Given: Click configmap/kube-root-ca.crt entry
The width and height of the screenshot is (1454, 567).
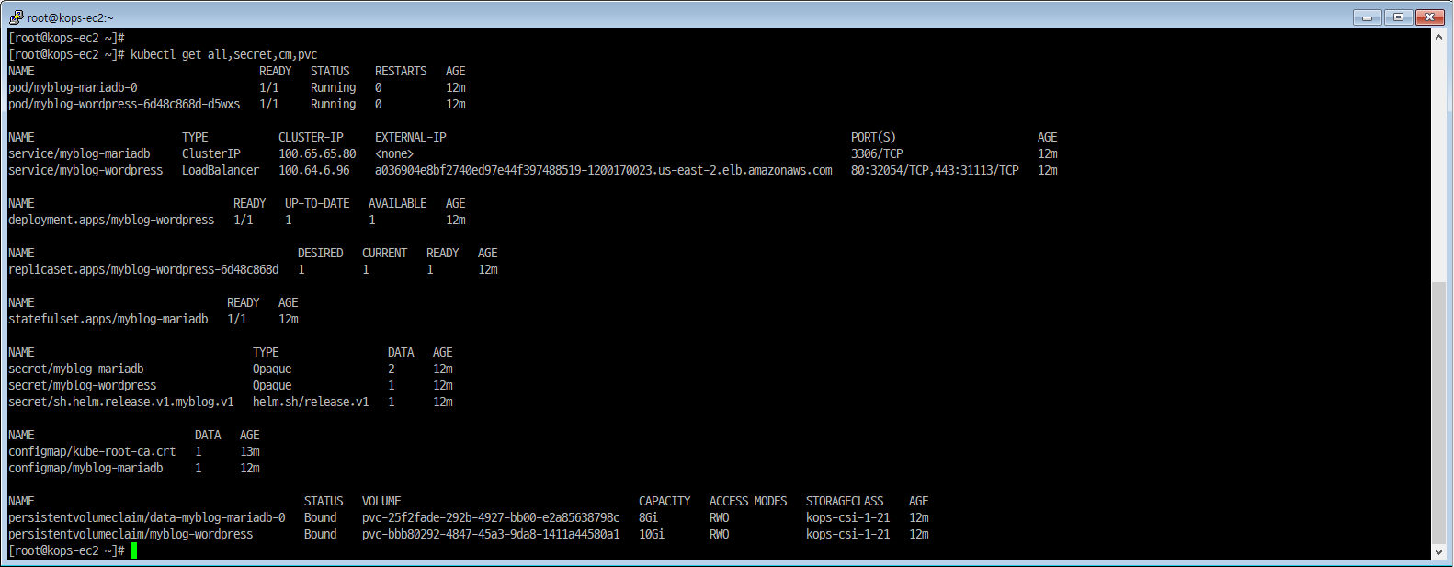Looking at the screenshot, I should coord(92,451).
